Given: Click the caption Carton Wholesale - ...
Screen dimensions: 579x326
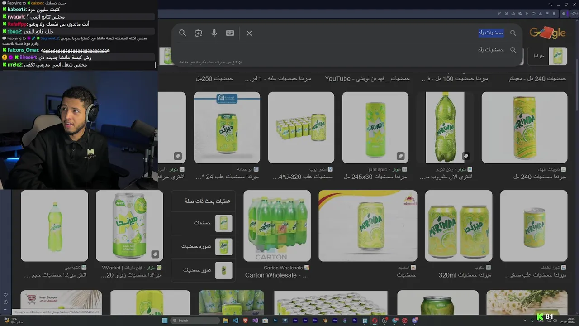Looking at the screenshot, I should (277, 275).
